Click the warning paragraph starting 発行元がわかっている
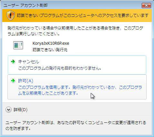Screen dimensions: 154x137 pos(75,31)
